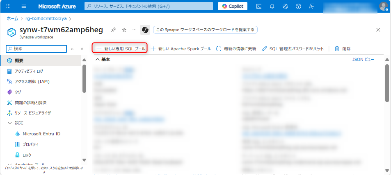Go to Microsoft Azure home logo
The width and height of the screenshot is (391, 175).
(57, 7)
